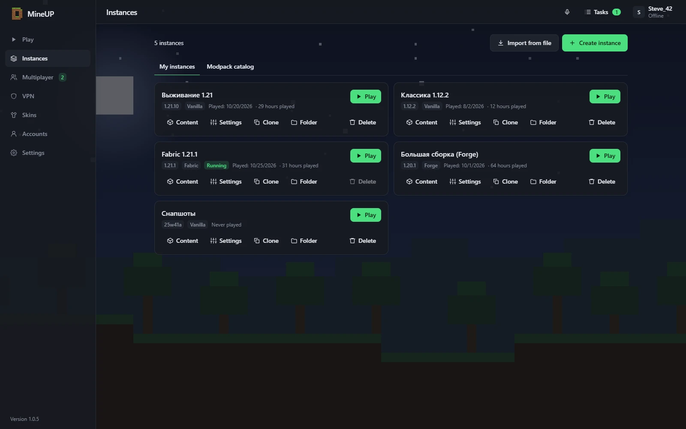Open Content for Выживание 1.21
The width and height of the screenshot is (686, 429).
pyautogui.click(x=183, y=122)
